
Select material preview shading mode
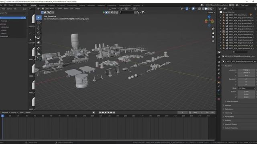point(208,9)
